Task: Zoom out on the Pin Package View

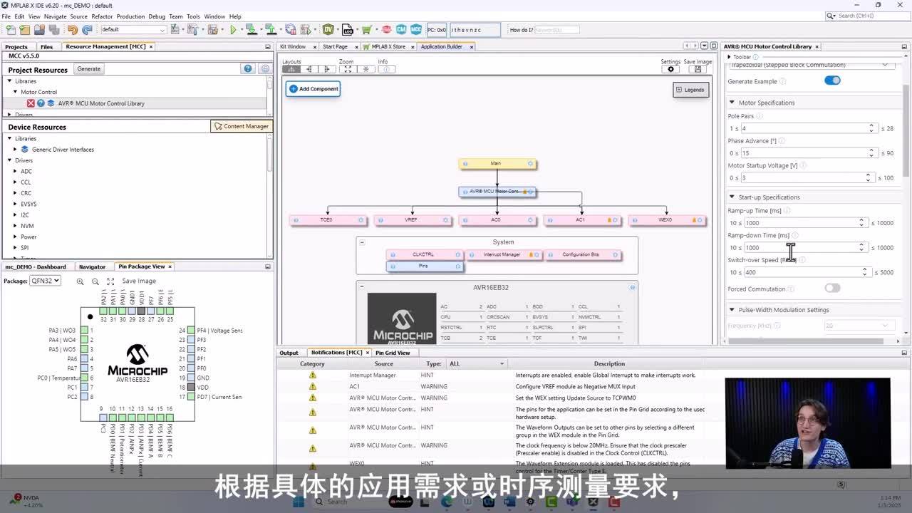Action: pos(95,281)
